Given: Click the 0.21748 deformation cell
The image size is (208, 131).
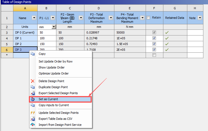Looking at the screenshot, I should pos(99,38).
